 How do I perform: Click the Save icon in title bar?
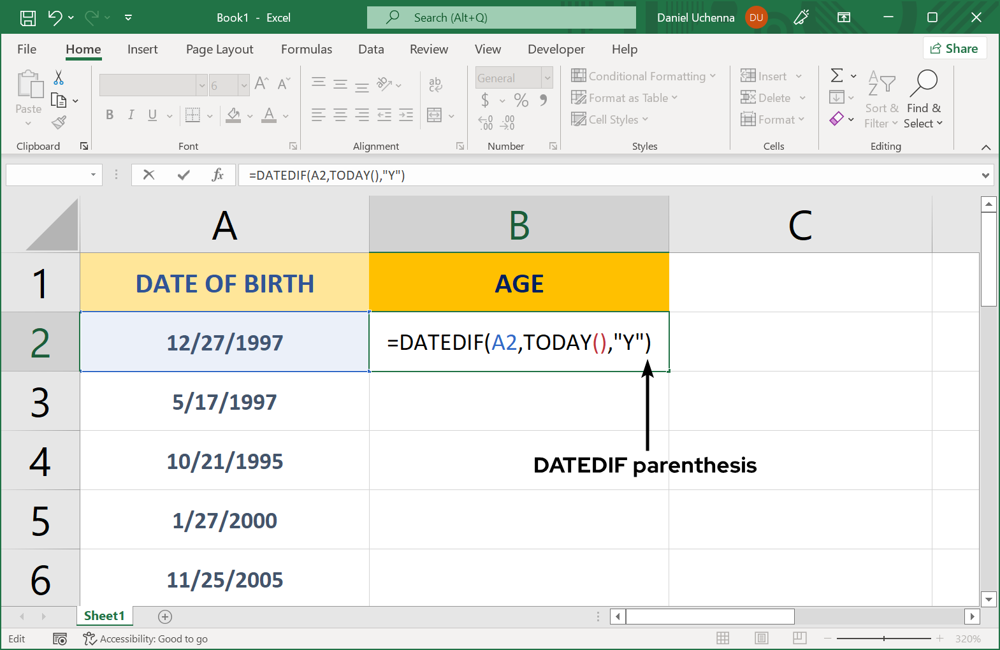pyautogui.click(x=28, y=18)
